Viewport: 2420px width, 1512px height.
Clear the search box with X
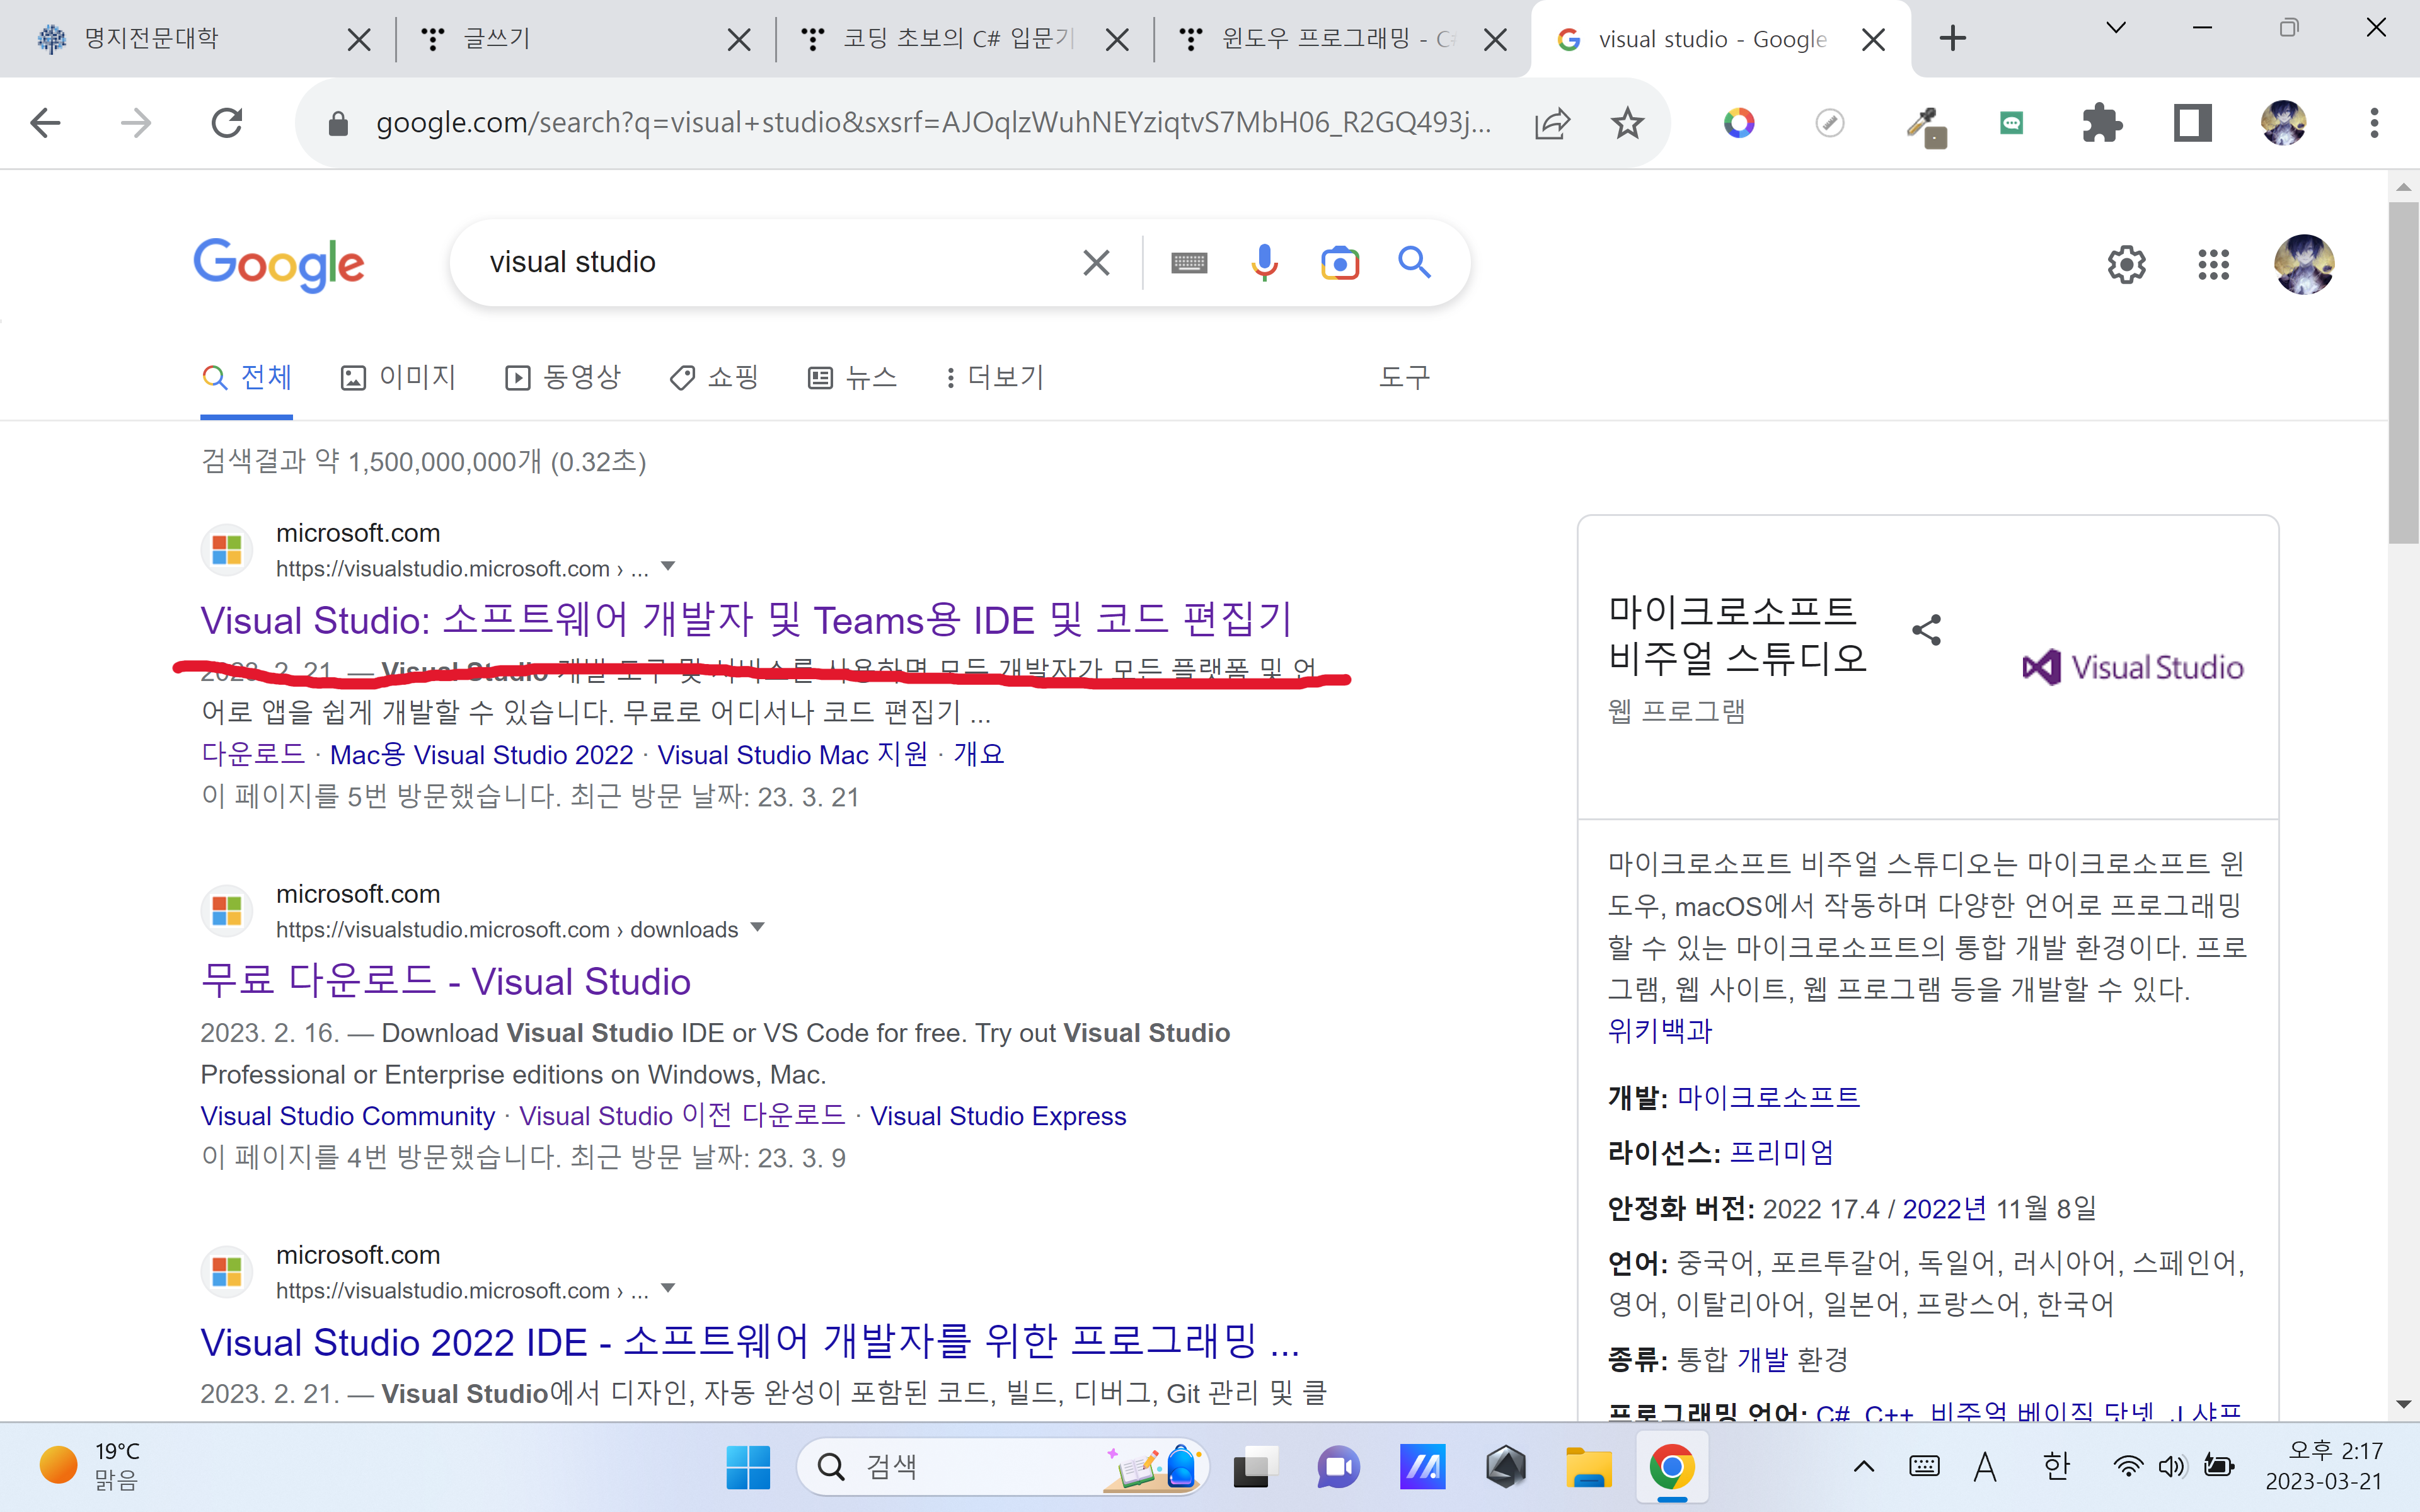(x=1096, y=263)
